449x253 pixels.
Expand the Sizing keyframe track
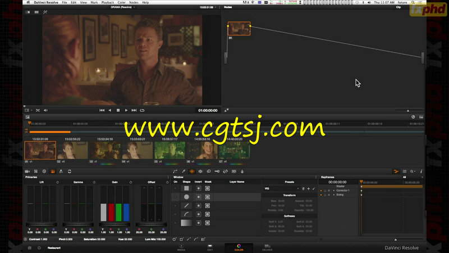334,195
